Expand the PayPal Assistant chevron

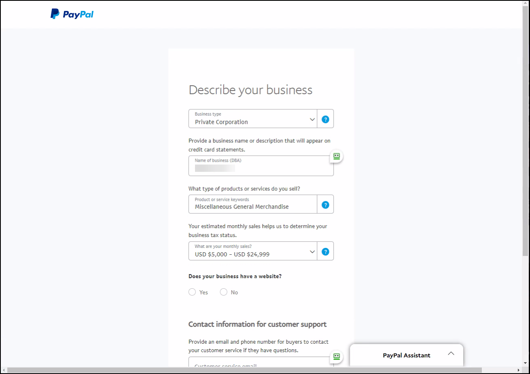click(x=451, y=353)
